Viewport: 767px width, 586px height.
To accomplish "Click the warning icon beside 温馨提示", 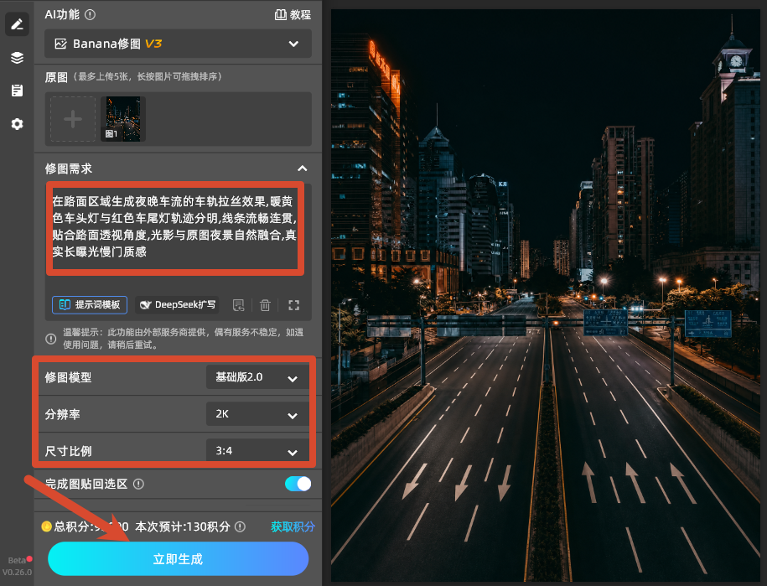I will (x=51, y=339).
